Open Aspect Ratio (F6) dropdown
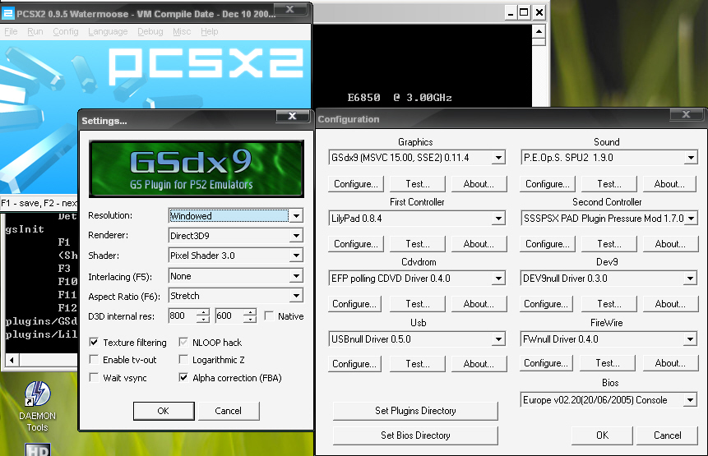Viewport: 708px width, 456px height. pos(296,296)
